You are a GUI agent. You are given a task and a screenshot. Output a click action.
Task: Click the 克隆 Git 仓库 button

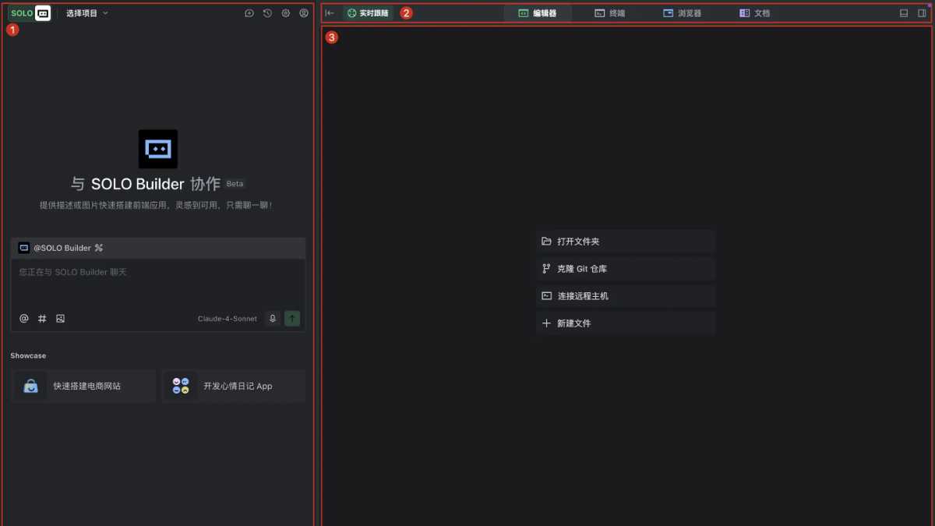(625, 269)
